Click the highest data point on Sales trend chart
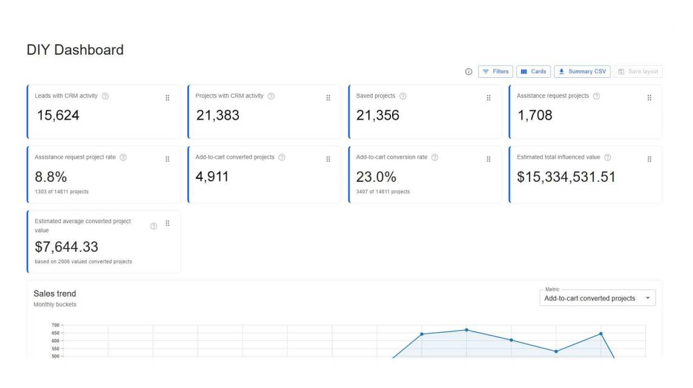The image size is (693, 388). (x=466, y=330)
